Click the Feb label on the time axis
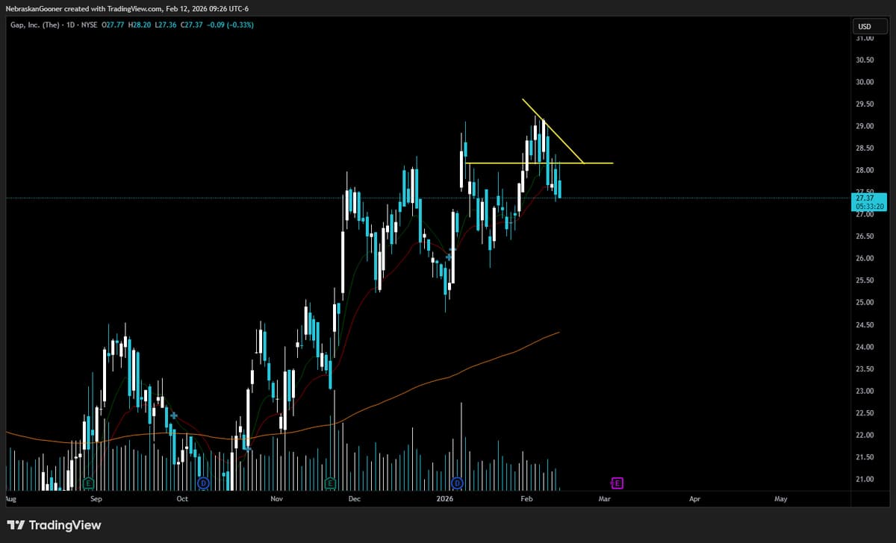896x543 pixels. [x=526, y=499]
